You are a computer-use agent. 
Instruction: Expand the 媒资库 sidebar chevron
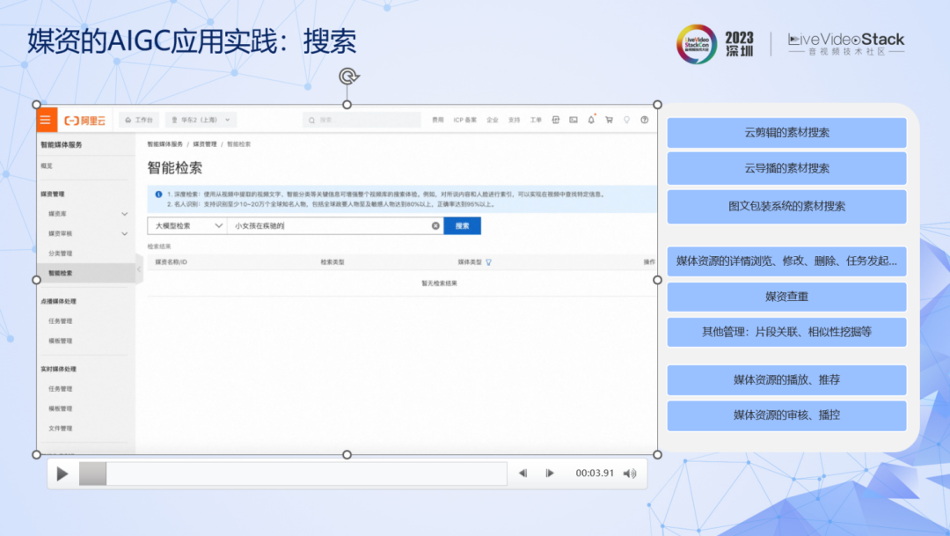(x=124, y=214)
